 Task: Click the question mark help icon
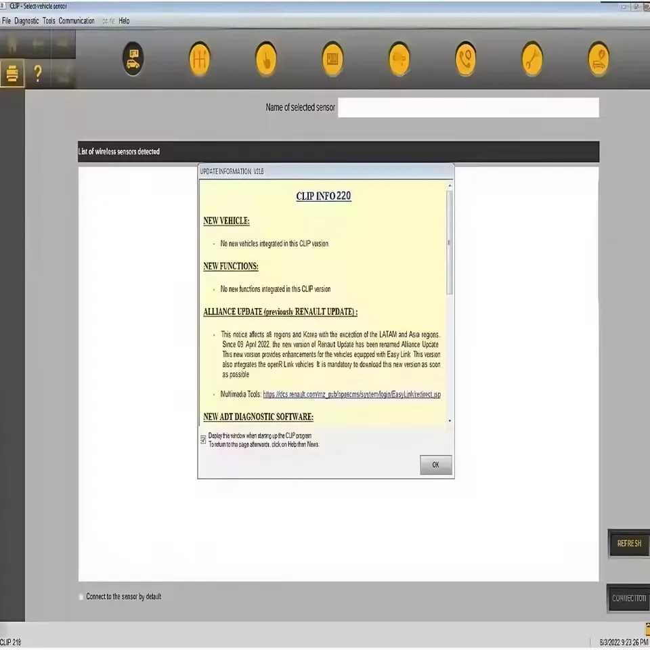tap(37, 74)
